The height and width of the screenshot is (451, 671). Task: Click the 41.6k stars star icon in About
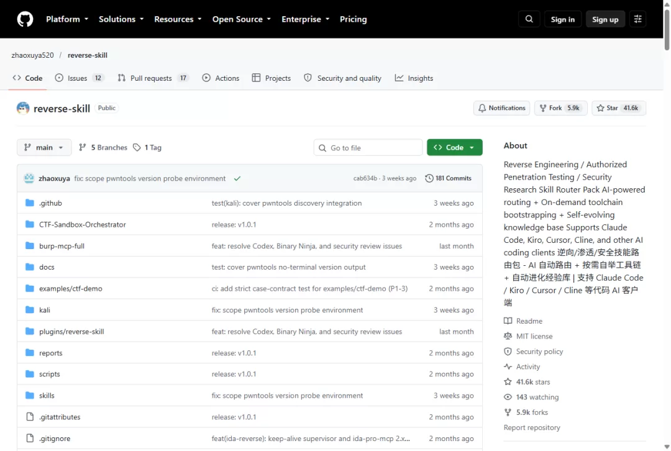point(508,381)
